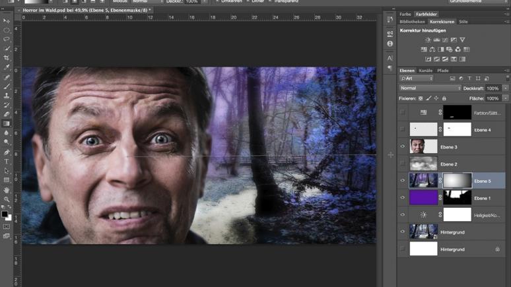
Task: Select the Gradient tool in toolbar
Action: tap(7, 123)
